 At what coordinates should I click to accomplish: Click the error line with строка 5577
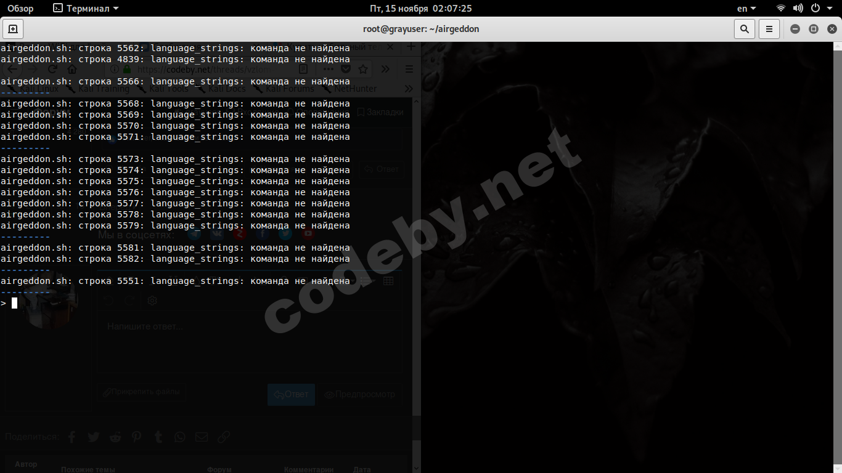click(x=175, y=203)
